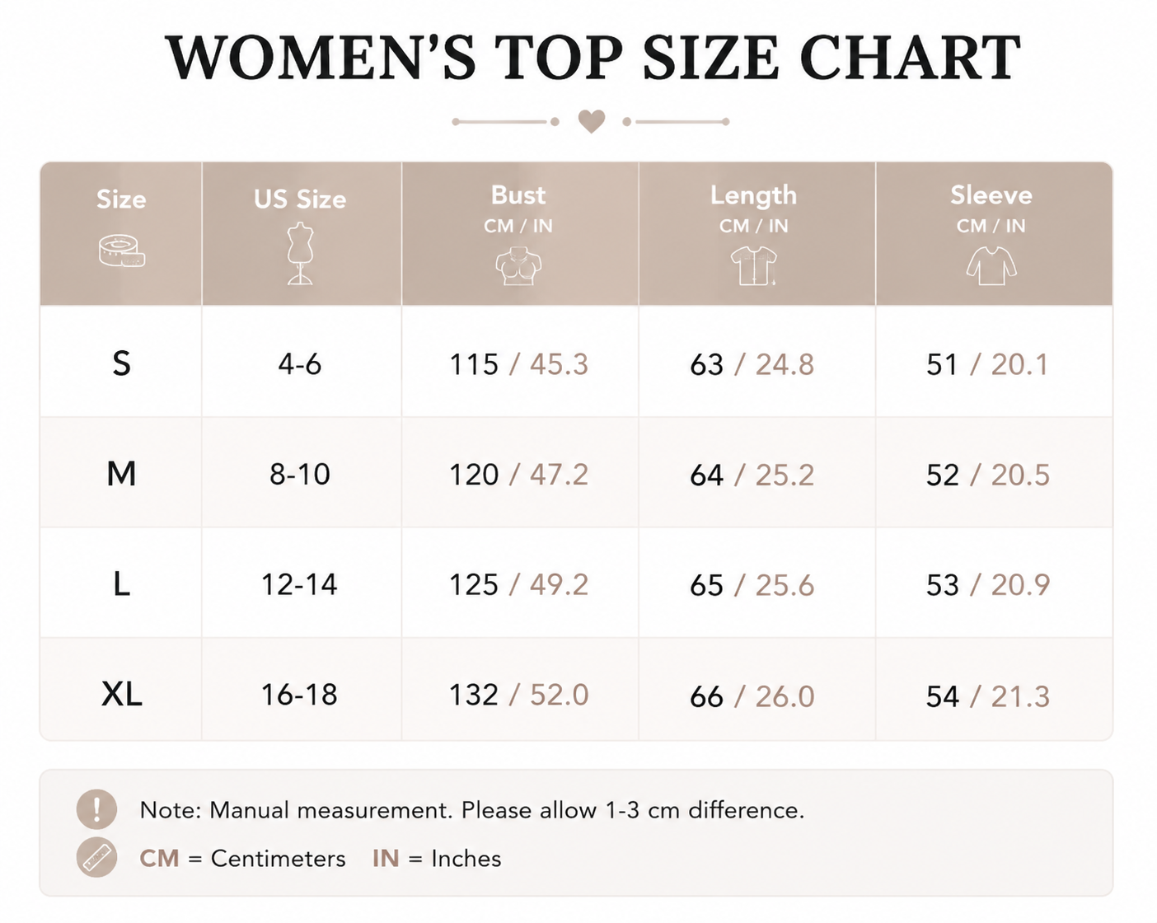Click the 66 / 26.0 length cell
Image resolution: width=1157 pixels, height=923 pixels.
[x=752, y=696]
